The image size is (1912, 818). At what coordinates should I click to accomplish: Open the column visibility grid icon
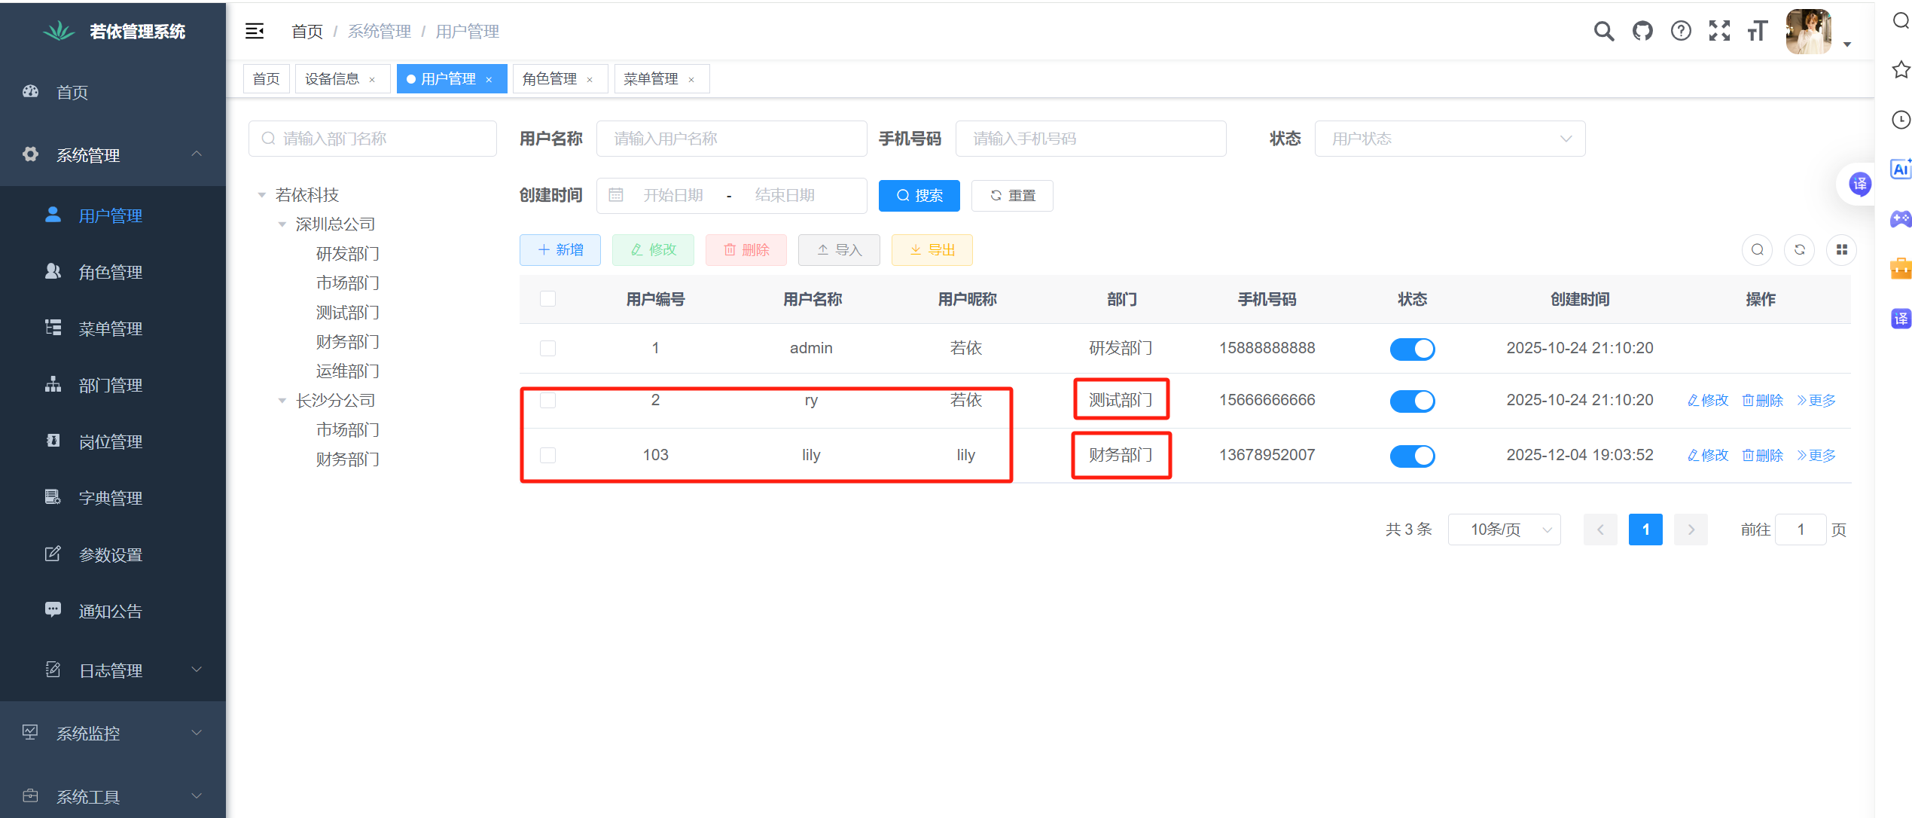pos(1841,249)
